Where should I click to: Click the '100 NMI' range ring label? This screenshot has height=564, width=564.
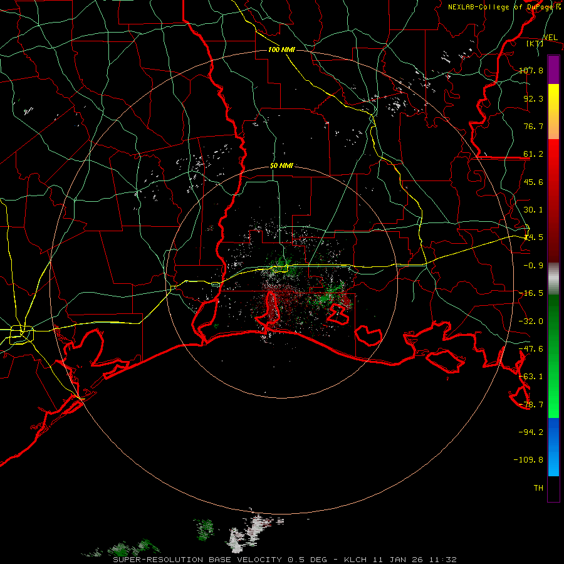pyautogui.click(x=281, y=50)
